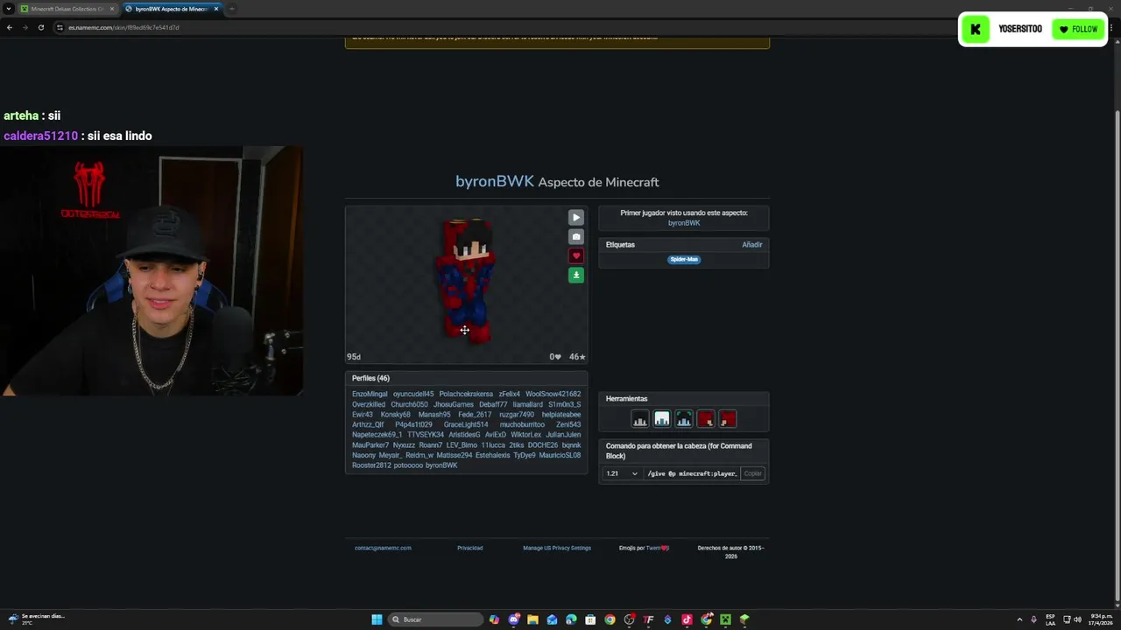Open Microsoft Edge from the taskbar
The height and width of the screenshot is (630, 1121).
pyautogui.click(x=571, y=619)
